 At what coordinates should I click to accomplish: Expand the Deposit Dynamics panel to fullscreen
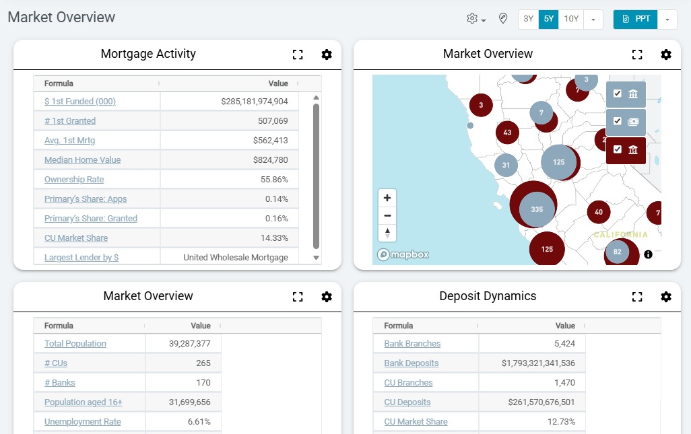637,297
